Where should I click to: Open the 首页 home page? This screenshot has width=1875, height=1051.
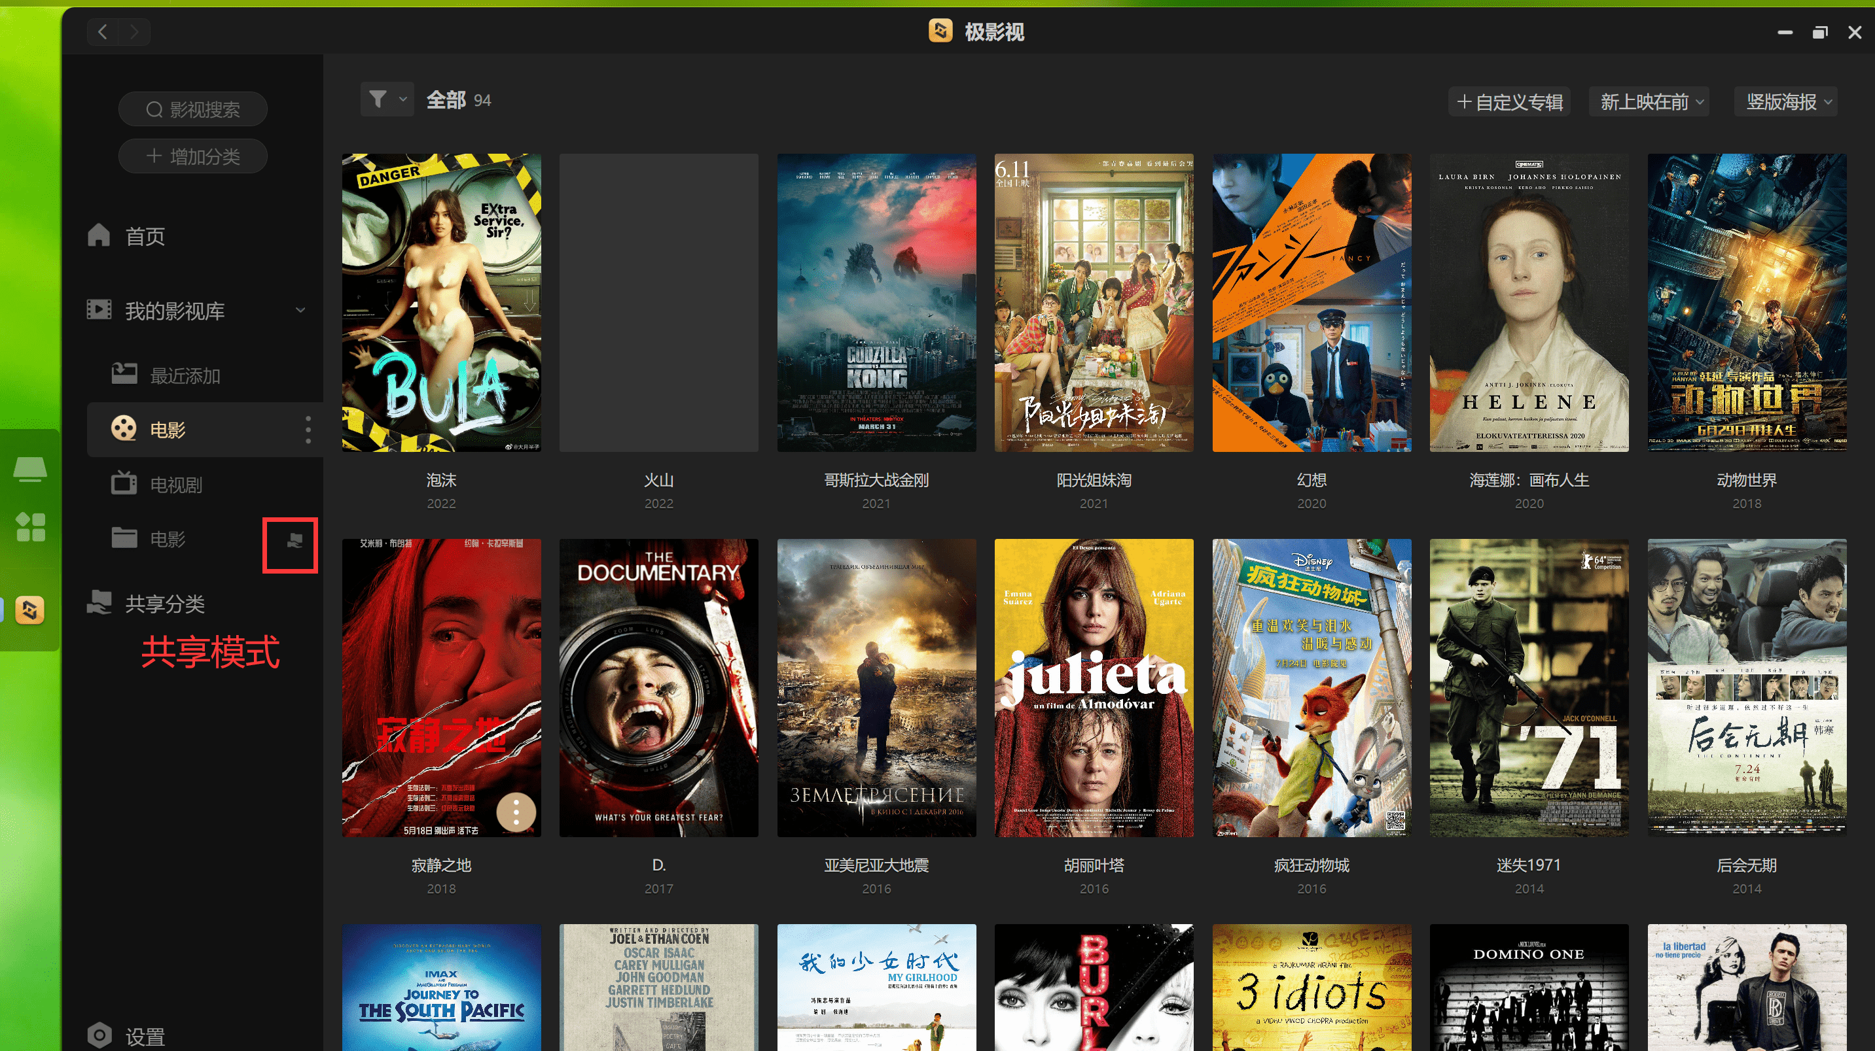click(x=145, y=235)
